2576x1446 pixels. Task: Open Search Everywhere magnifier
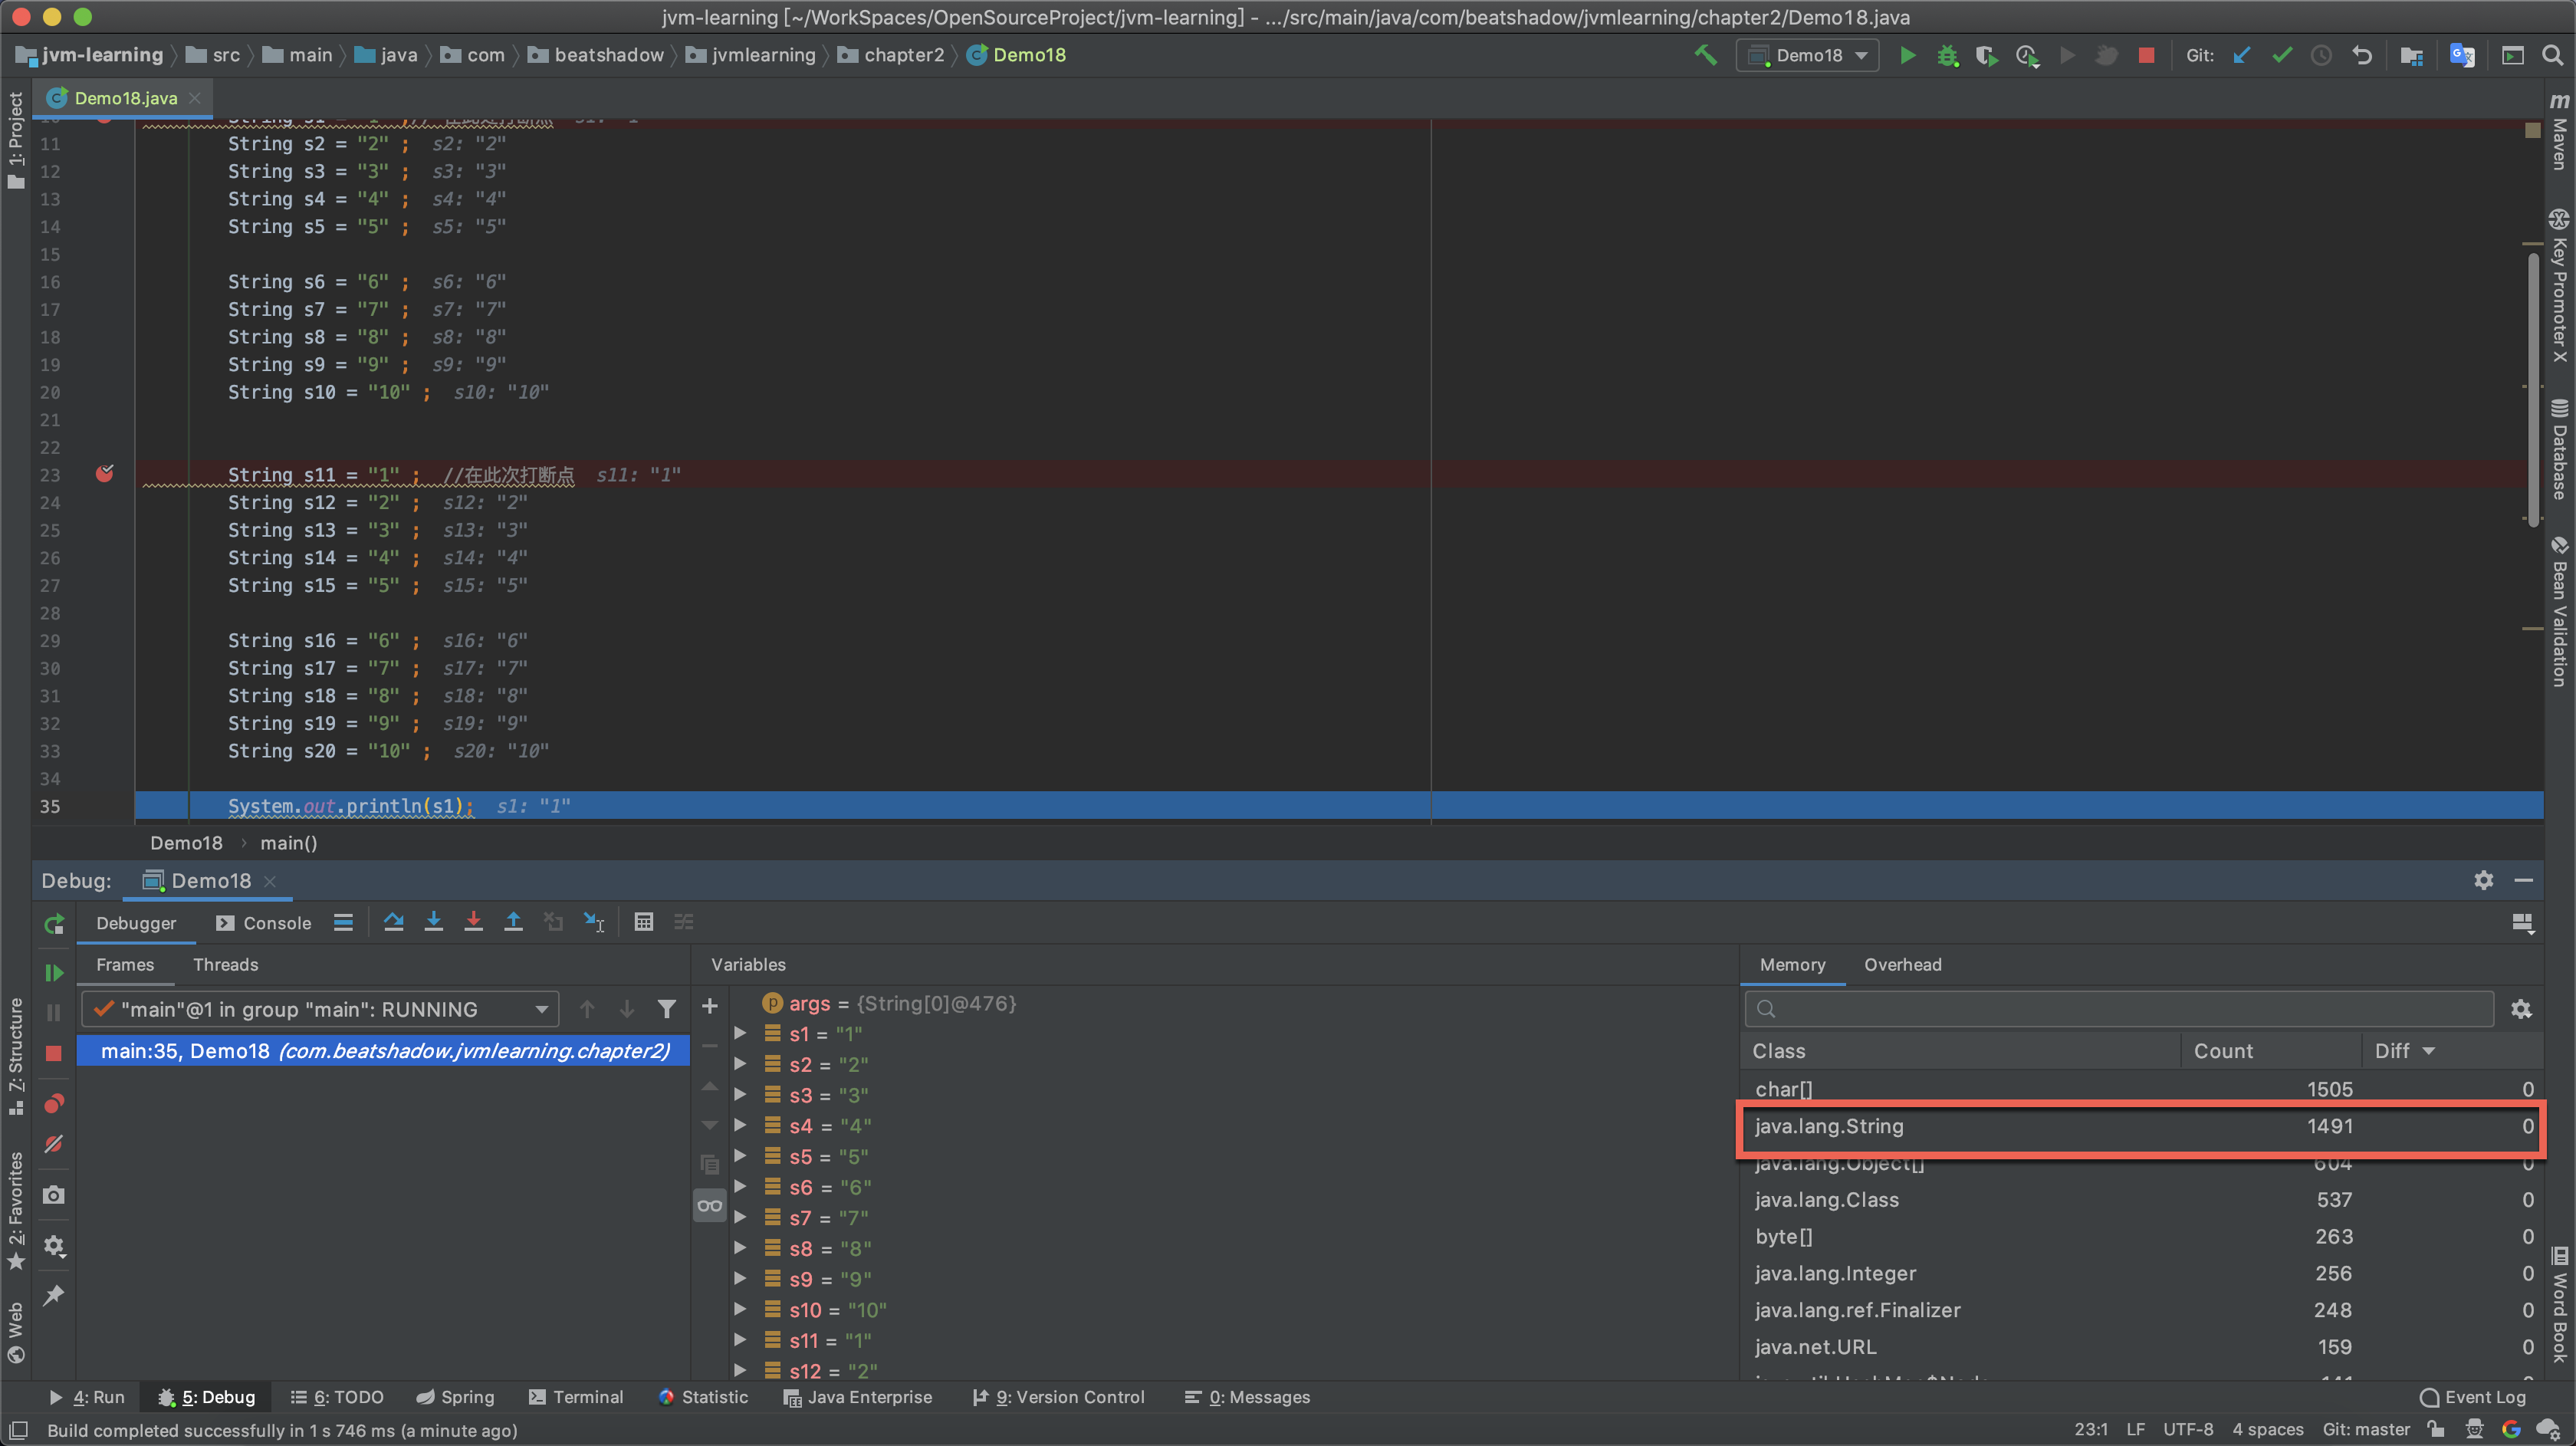pos(2552,55)
